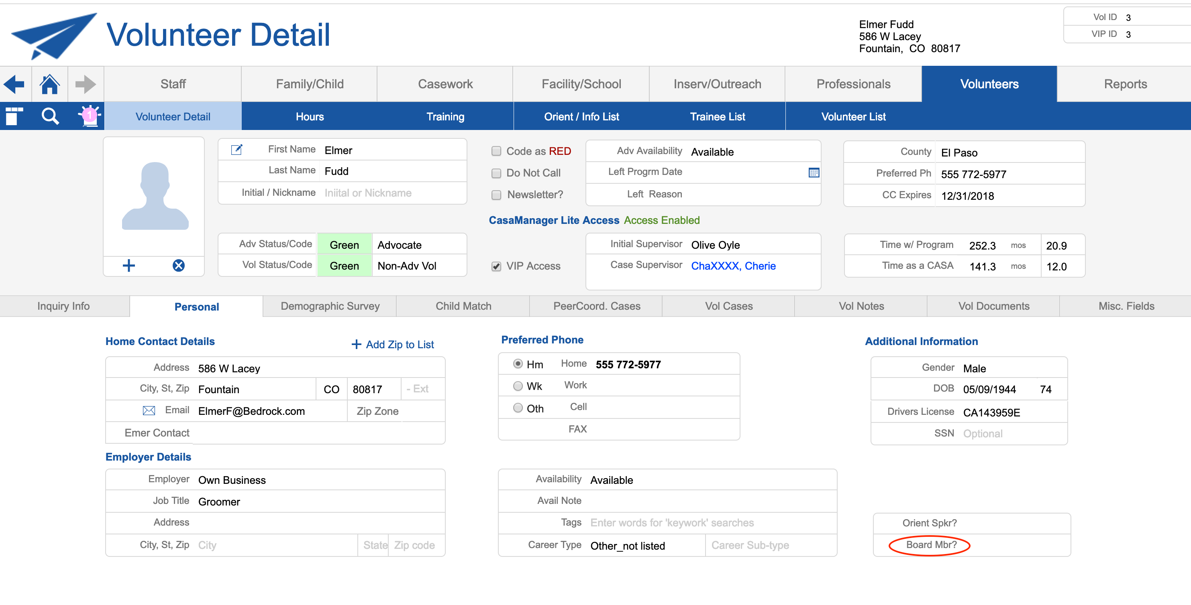The height and width of the screenshot is (605, 1191).
Task: Uncheck the VIP Access checkbox
Action: pos(496,266)
